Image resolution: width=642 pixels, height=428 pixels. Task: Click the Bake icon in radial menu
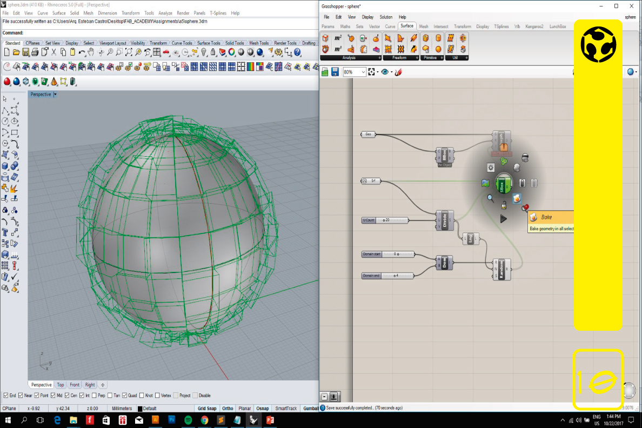pyautogui.click(x=516, y=199)
